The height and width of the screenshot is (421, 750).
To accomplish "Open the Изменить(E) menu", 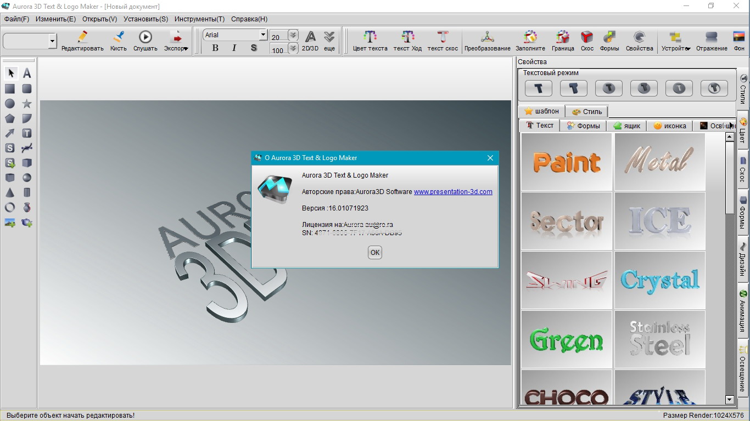I will tap(55, 19).
